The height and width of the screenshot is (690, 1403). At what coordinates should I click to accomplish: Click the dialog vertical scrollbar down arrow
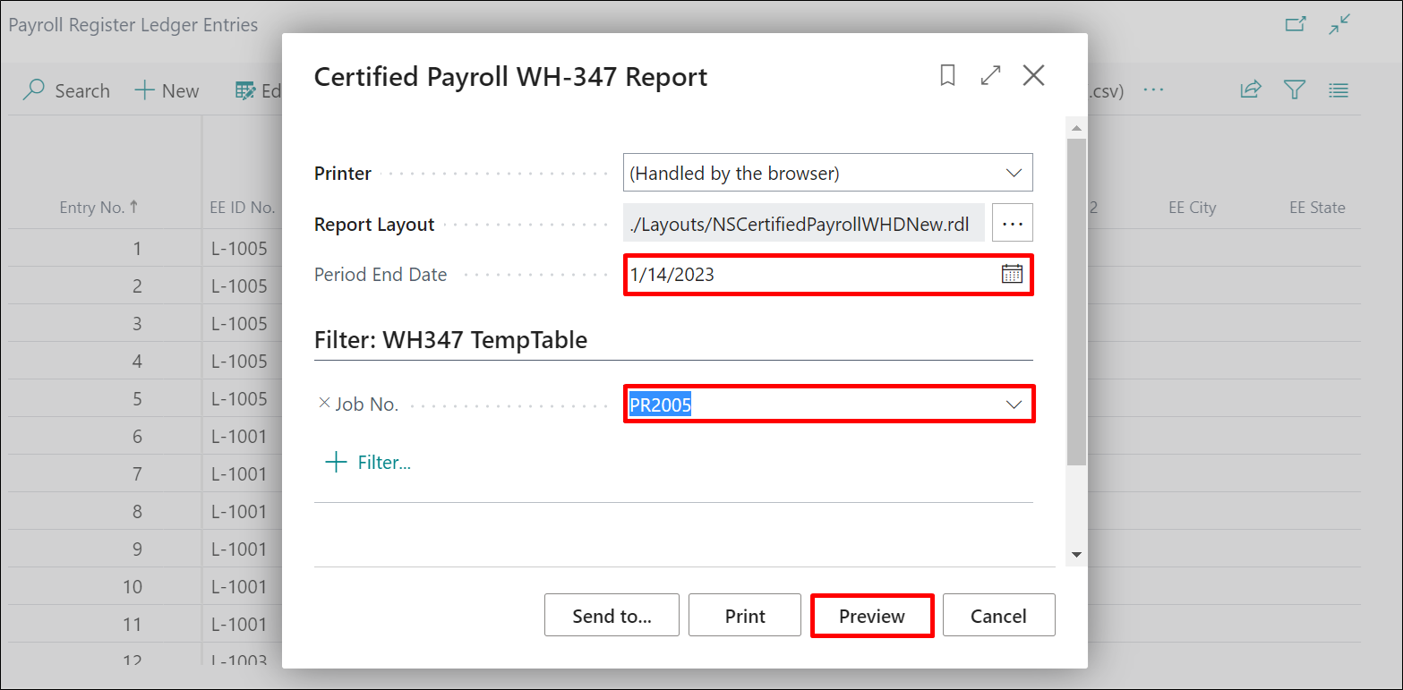1076,555
